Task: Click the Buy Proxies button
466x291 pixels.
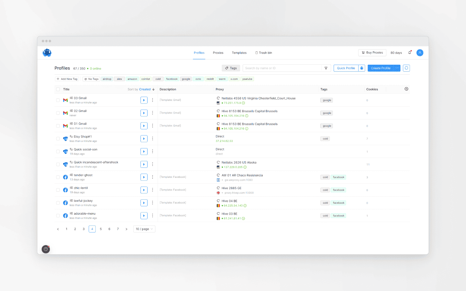Action: pyautogui.click(x=372, y=53)
